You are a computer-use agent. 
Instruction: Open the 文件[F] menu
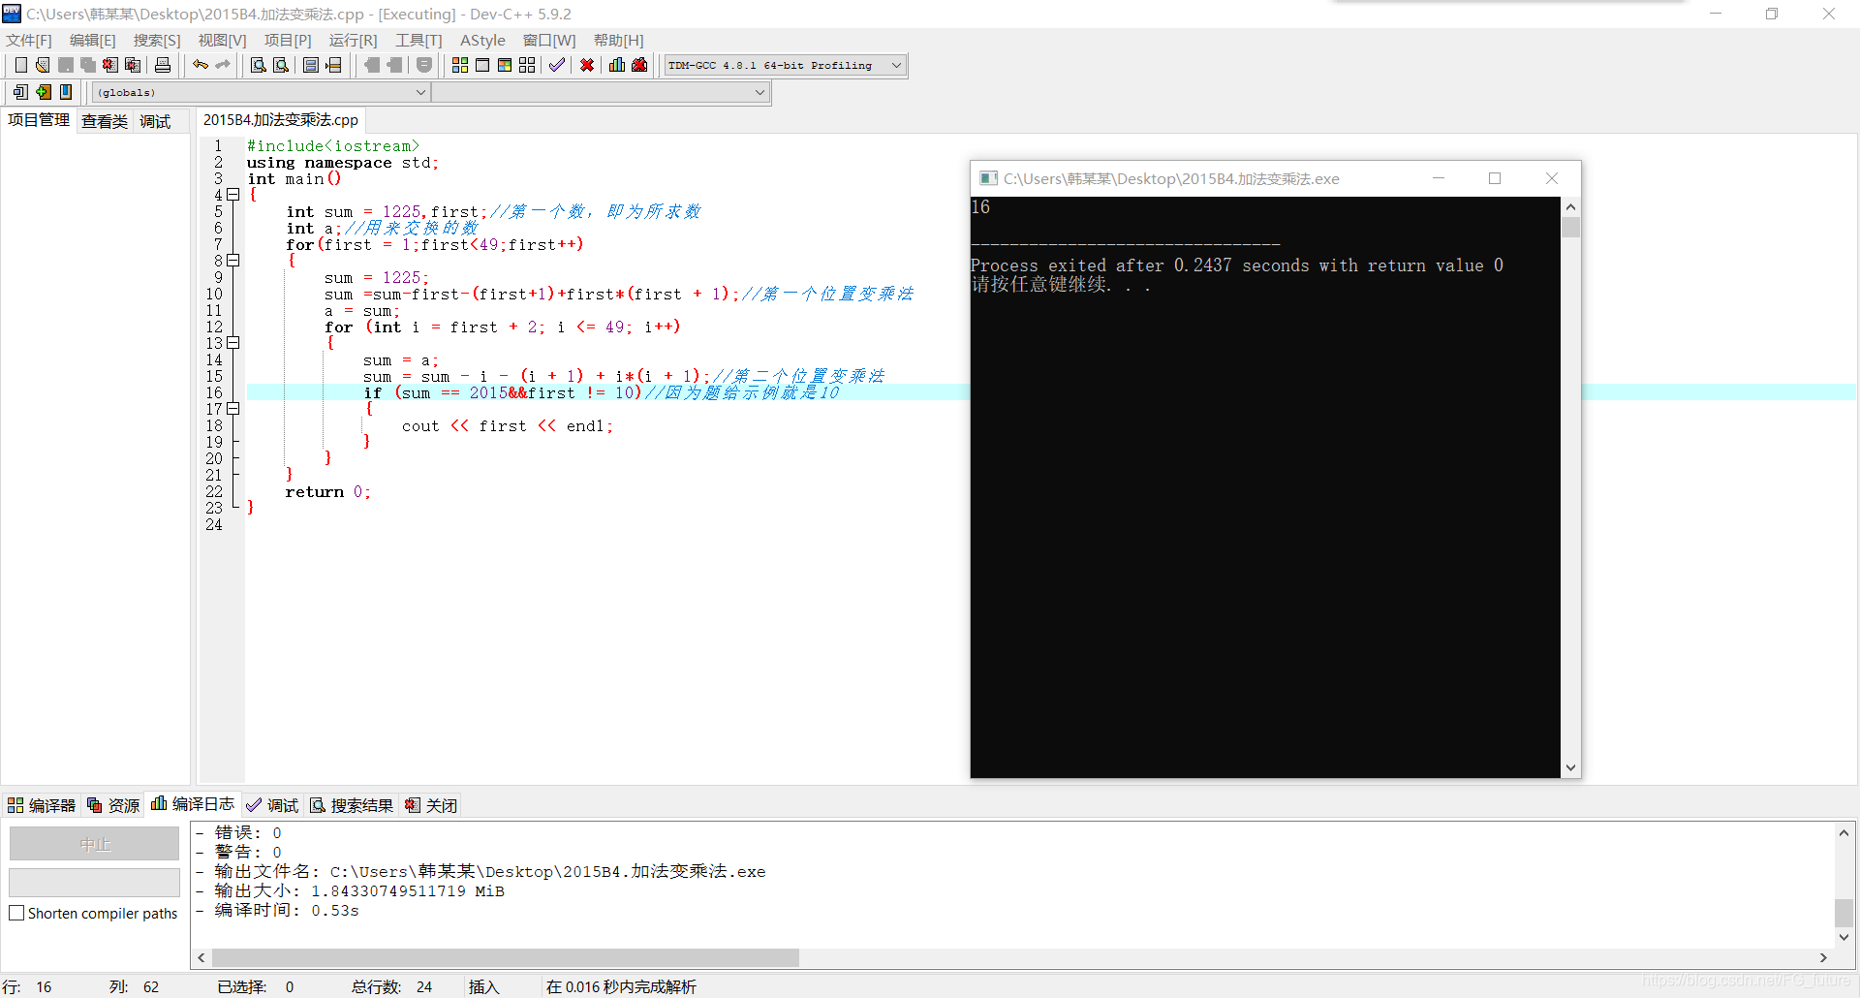click(x=29, y=40)
